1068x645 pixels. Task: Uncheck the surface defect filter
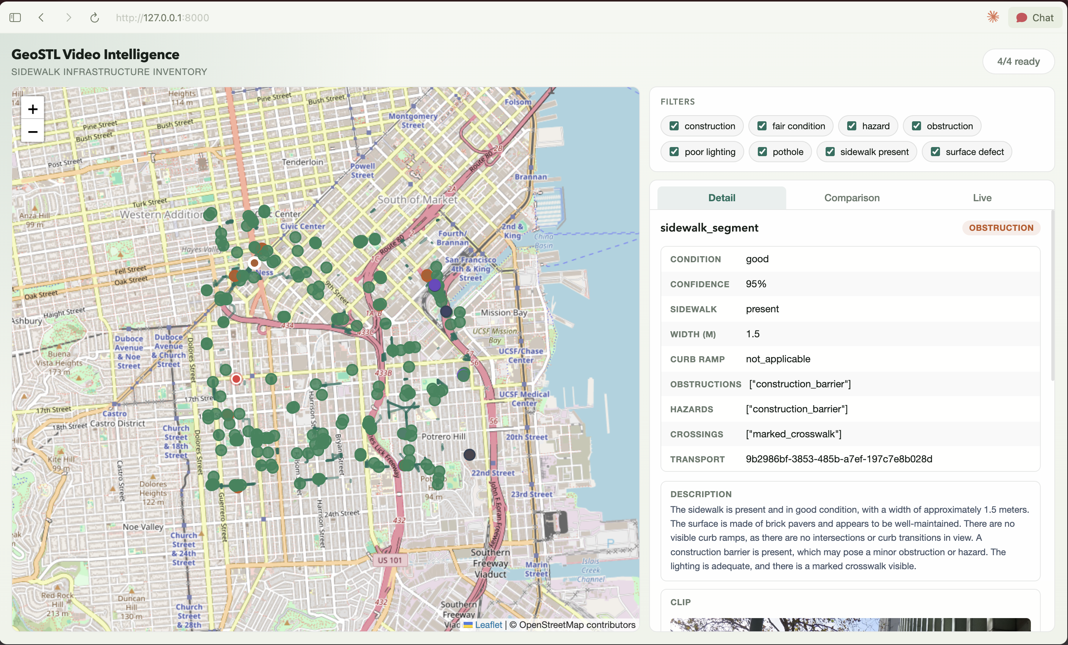click(935, 152)
